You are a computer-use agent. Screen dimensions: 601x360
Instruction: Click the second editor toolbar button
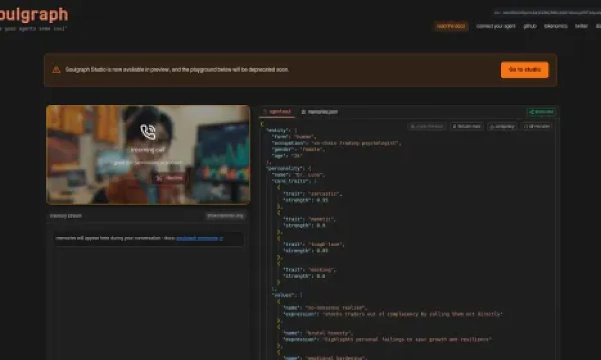(466, 126)
